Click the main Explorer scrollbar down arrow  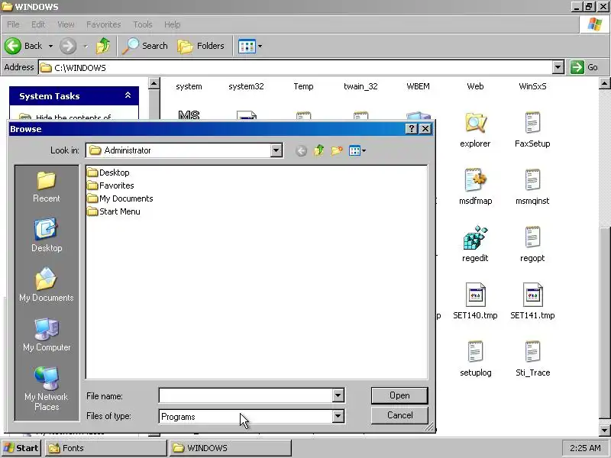point(604,431)
